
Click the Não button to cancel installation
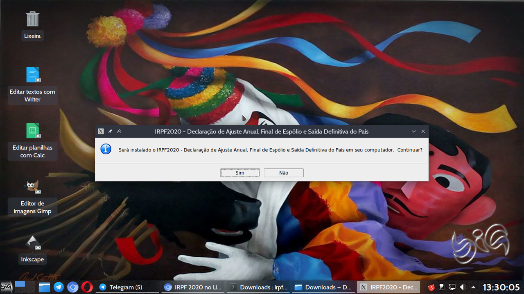284,173
